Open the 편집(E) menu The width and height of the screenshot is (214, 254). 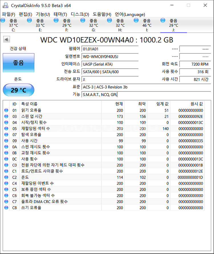coord(25,15)
